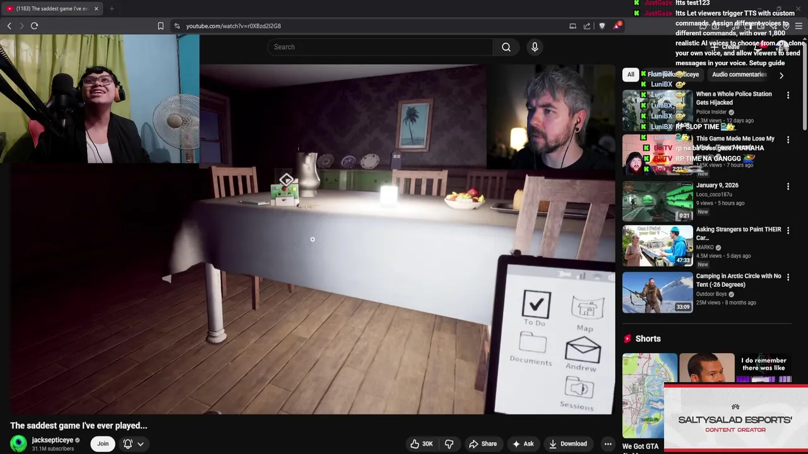Open the Brave shields icon
The width and height of the screenshot is (808, 454).
[602, 26]
